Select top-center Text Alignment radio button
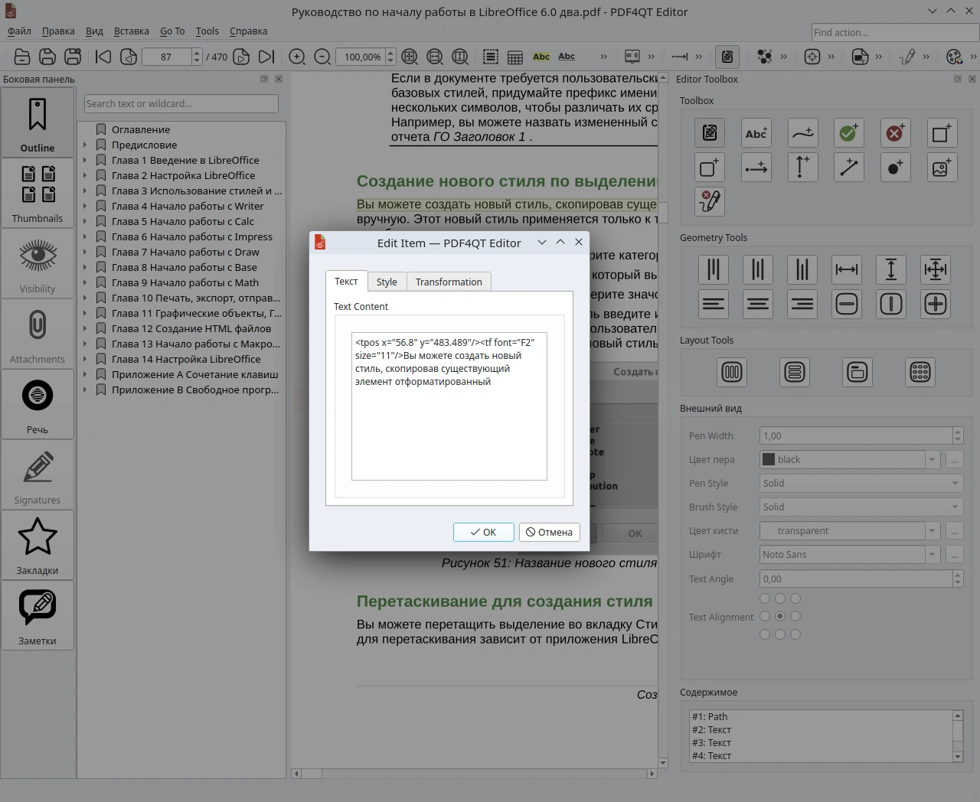This screenshot has height=802, width=980. [780, 598]
